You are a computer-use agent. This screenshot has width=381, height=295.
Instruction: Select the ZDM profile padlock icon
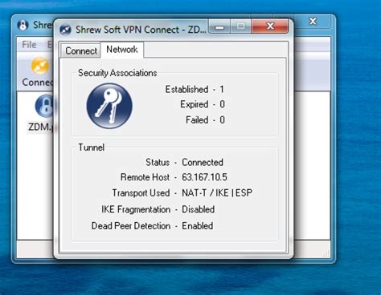click(x=44, y=107)
